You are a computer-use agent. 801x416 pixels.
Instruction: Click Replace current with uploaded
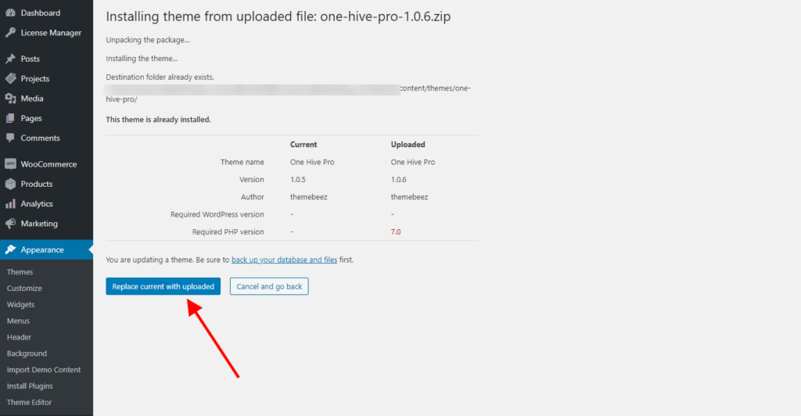point(163,286)
